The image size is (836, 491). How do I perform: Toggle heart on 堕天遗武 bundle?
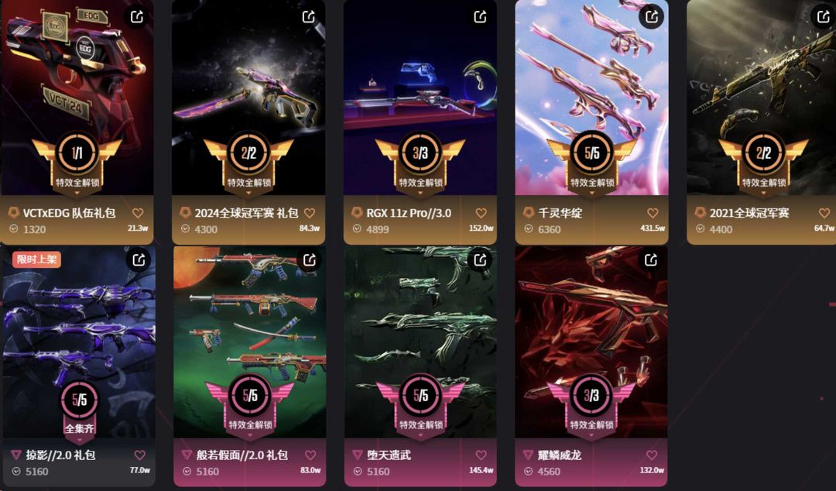click(x=481, y=455)
